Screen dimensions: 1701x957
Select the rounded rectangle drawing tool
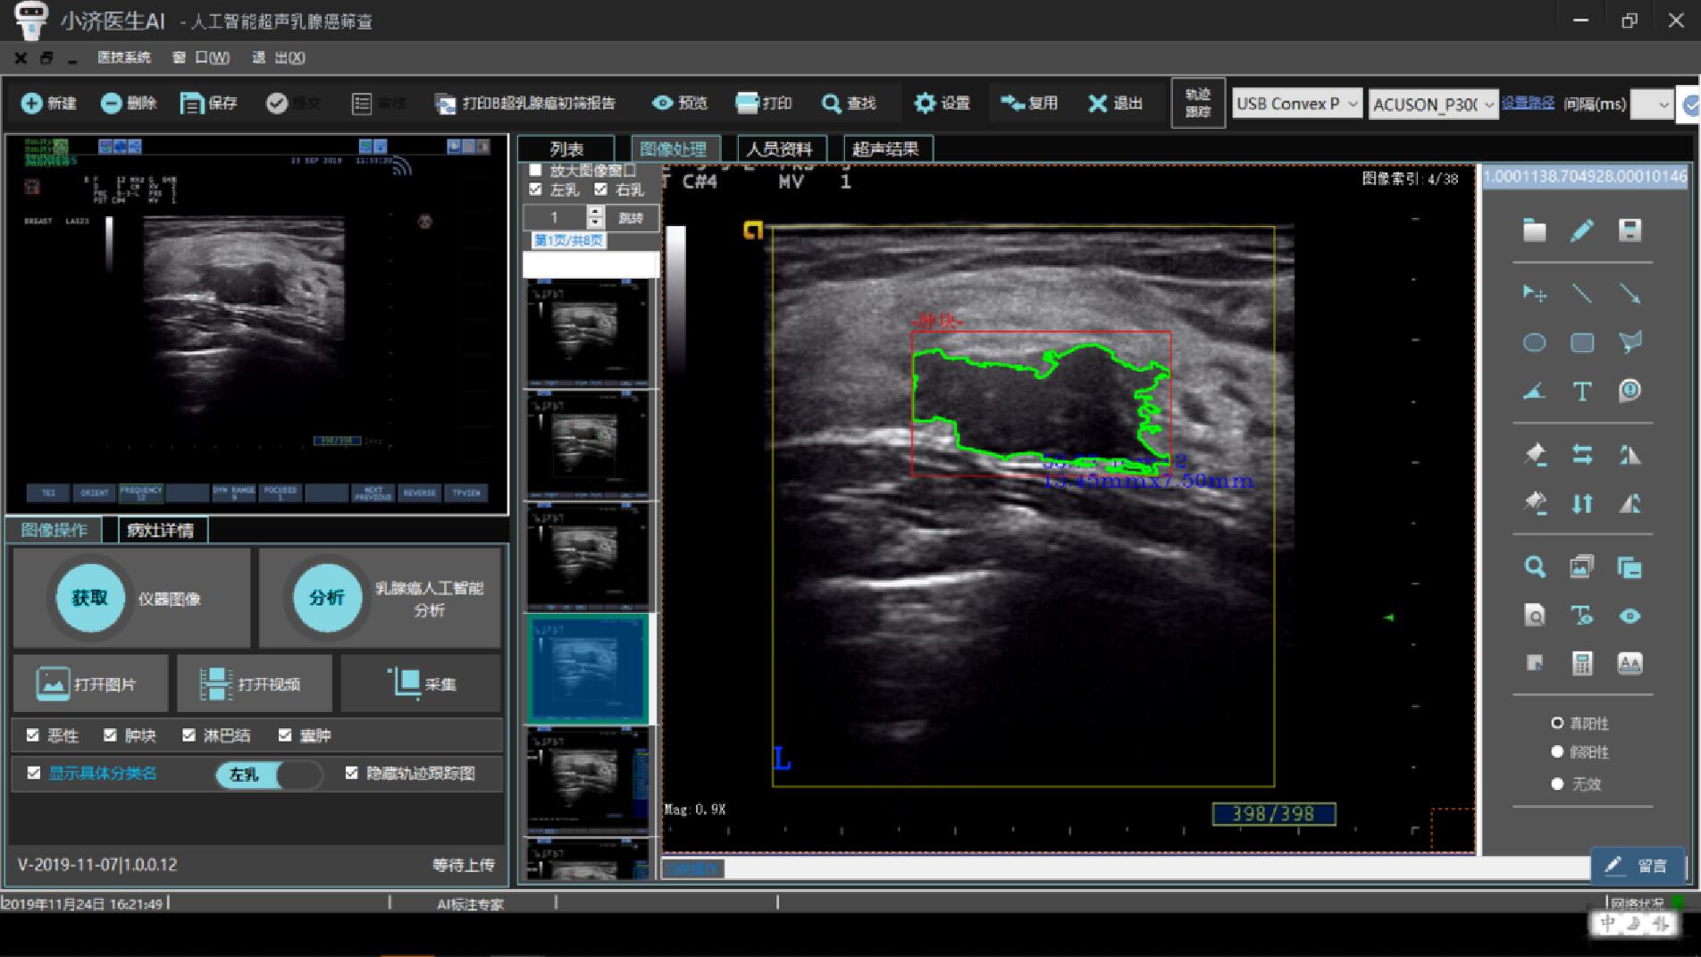pyautogui.click(x=1582, y=342)
